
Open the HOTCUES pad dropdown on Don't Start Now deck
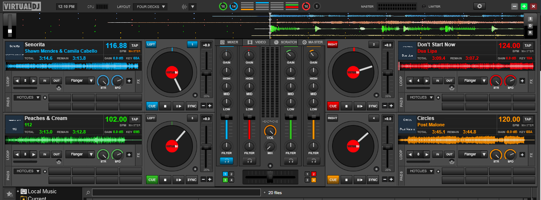click(420, 97)
